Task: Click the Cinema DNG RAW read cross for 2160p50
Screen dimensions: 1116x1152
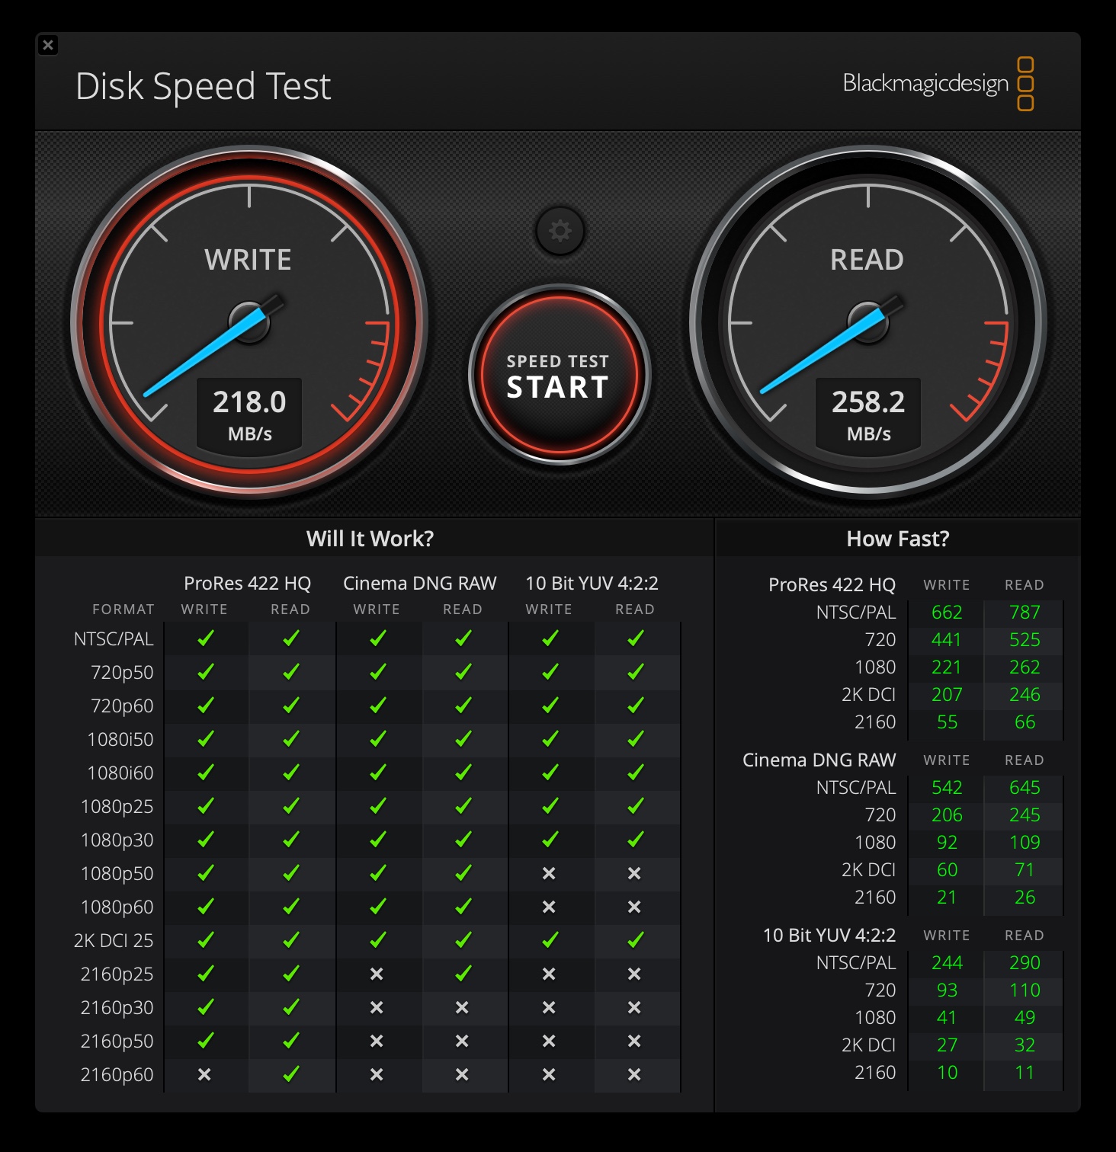Action: [x=462, y=1041]
